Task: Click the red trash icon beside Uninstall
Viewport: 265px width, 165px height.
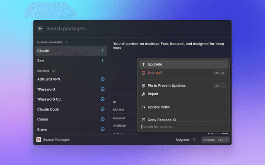Action: click(x=143, y=73)
